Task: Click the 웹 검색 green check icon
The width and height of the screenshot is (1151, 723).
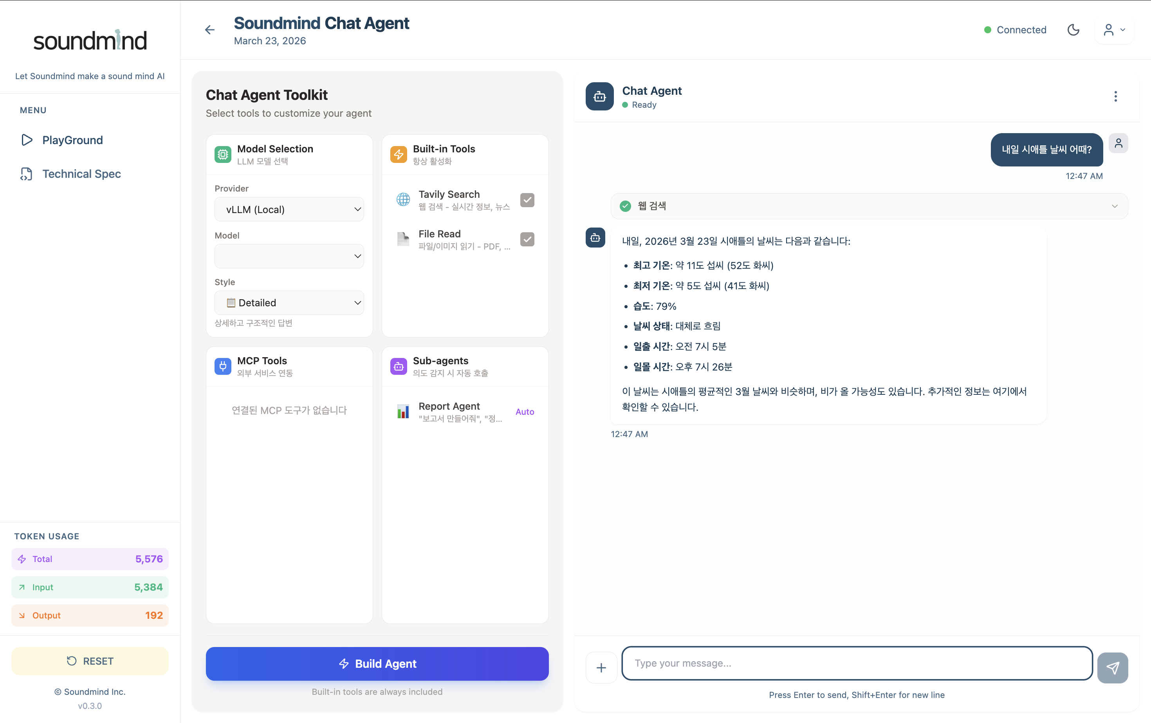Action: coord(625,206)
